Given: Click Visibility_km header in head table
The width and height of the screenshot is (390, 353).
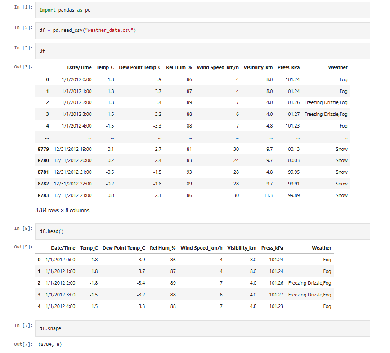Looking at the screenshot, I should pos(242,248).
